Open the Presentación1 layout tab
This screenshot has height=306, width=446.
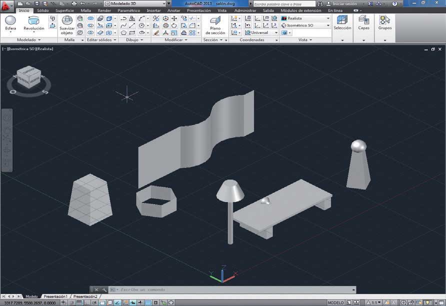[x=55, y=296]
